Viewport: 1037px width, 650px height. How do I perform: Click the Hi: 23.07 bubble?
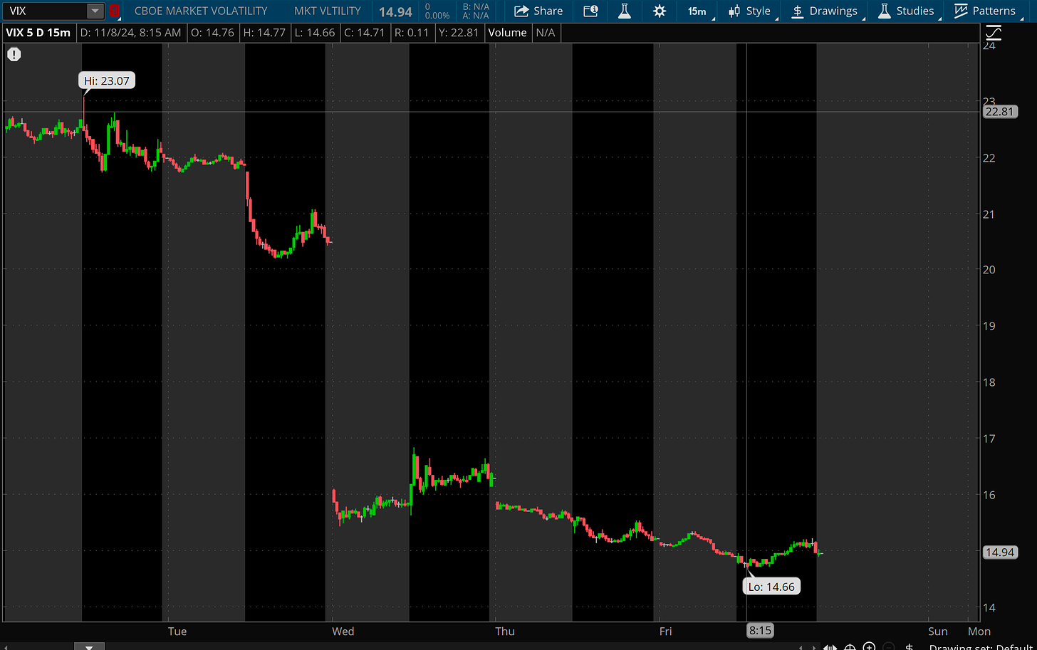pyautogui.click(x=107, y=80)
